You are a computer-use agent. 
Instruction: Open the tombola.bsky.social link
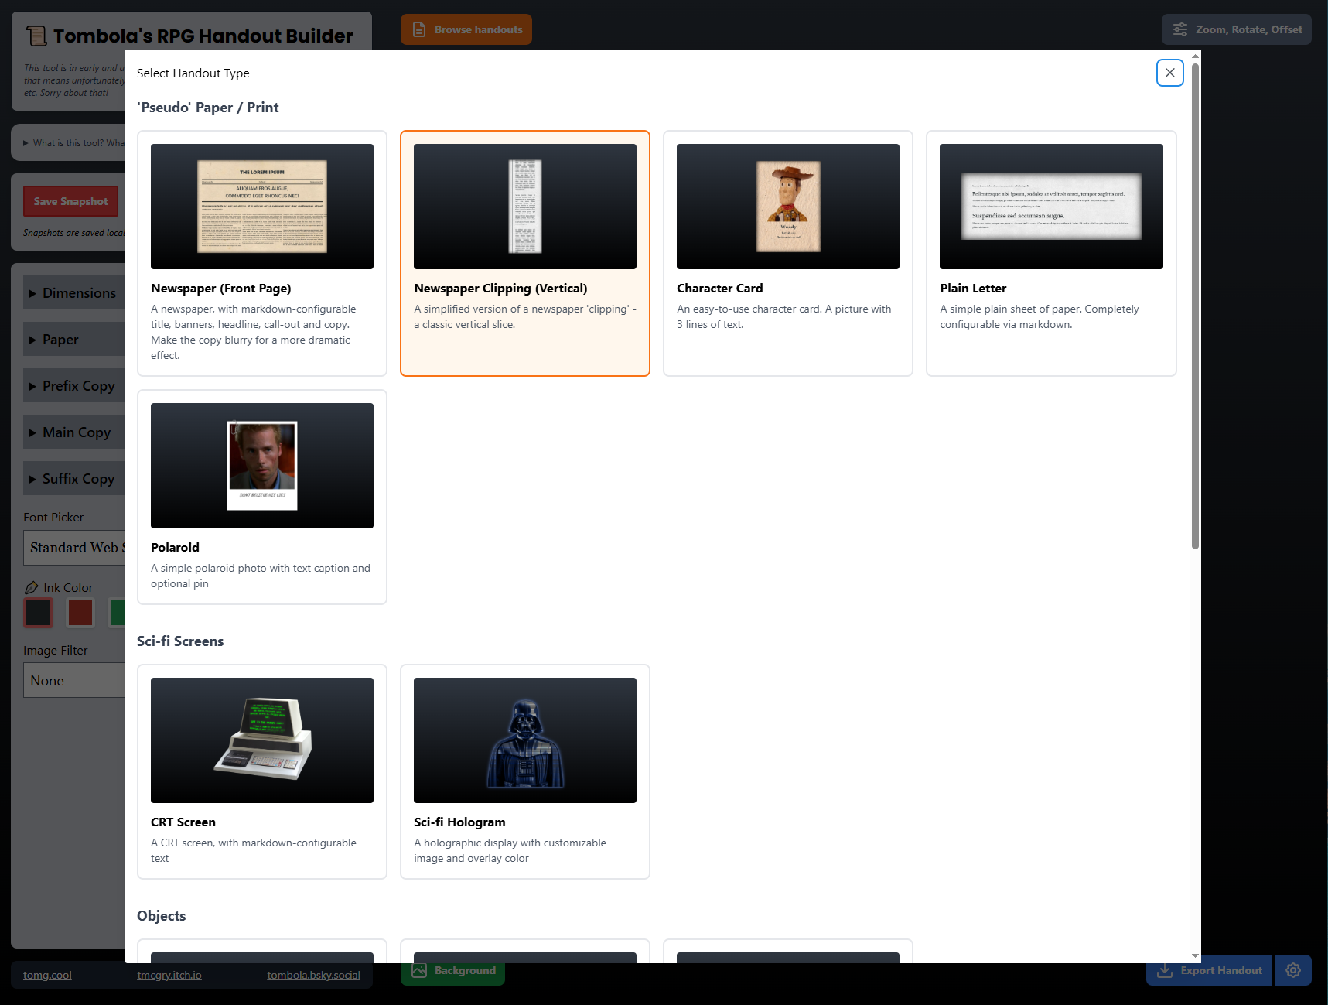pos(314,975)
